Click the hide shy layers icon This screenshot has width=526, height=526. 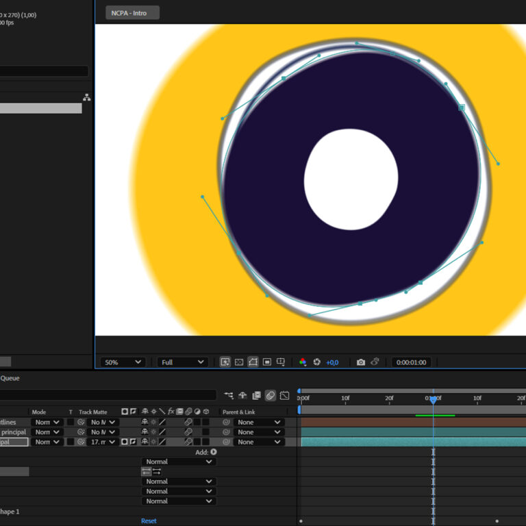tap(242, 396)
